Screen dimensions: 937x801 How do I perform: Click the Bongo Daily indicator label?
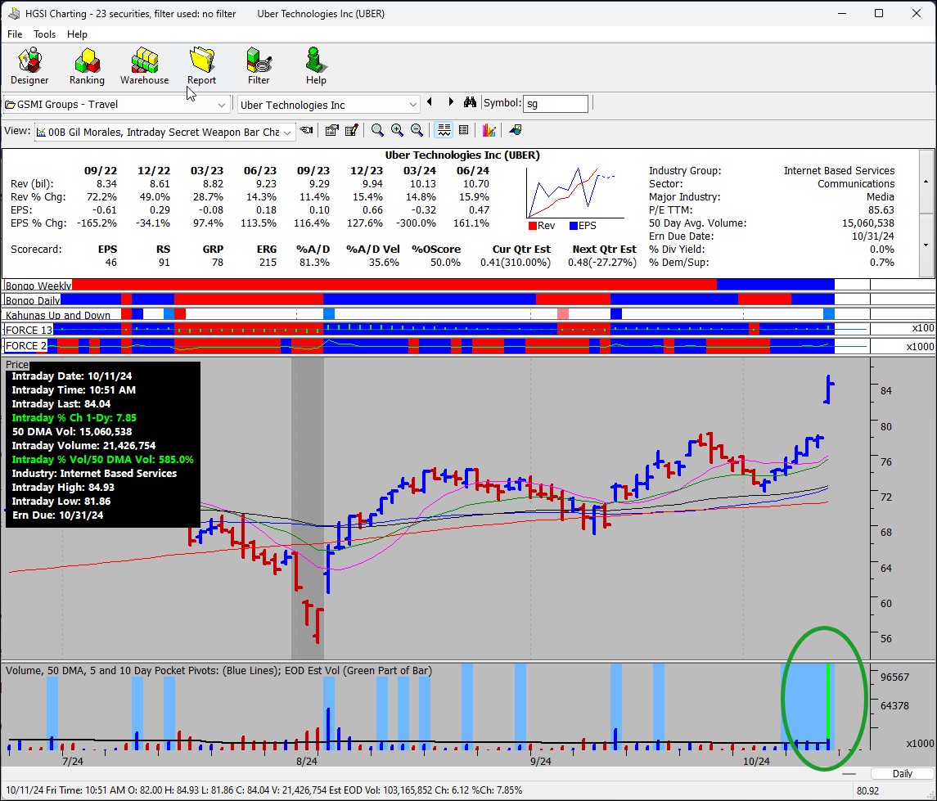(x=33, y=300)
